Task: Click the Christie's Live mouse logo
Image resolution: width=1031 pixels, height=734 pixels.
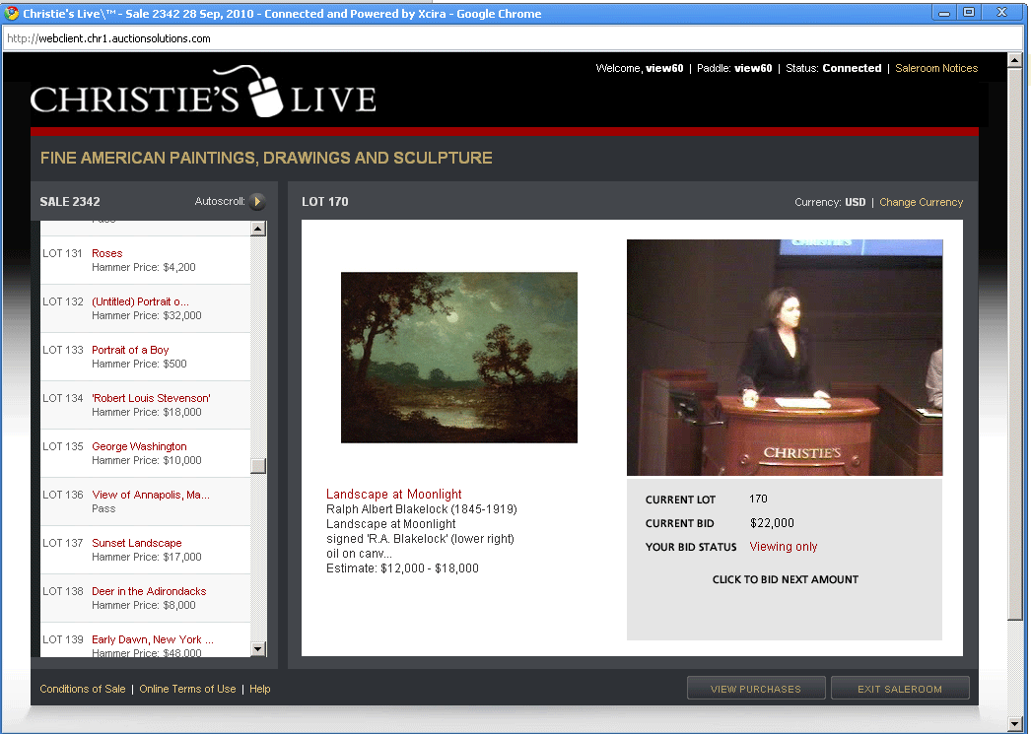Action: coord(202,92)
